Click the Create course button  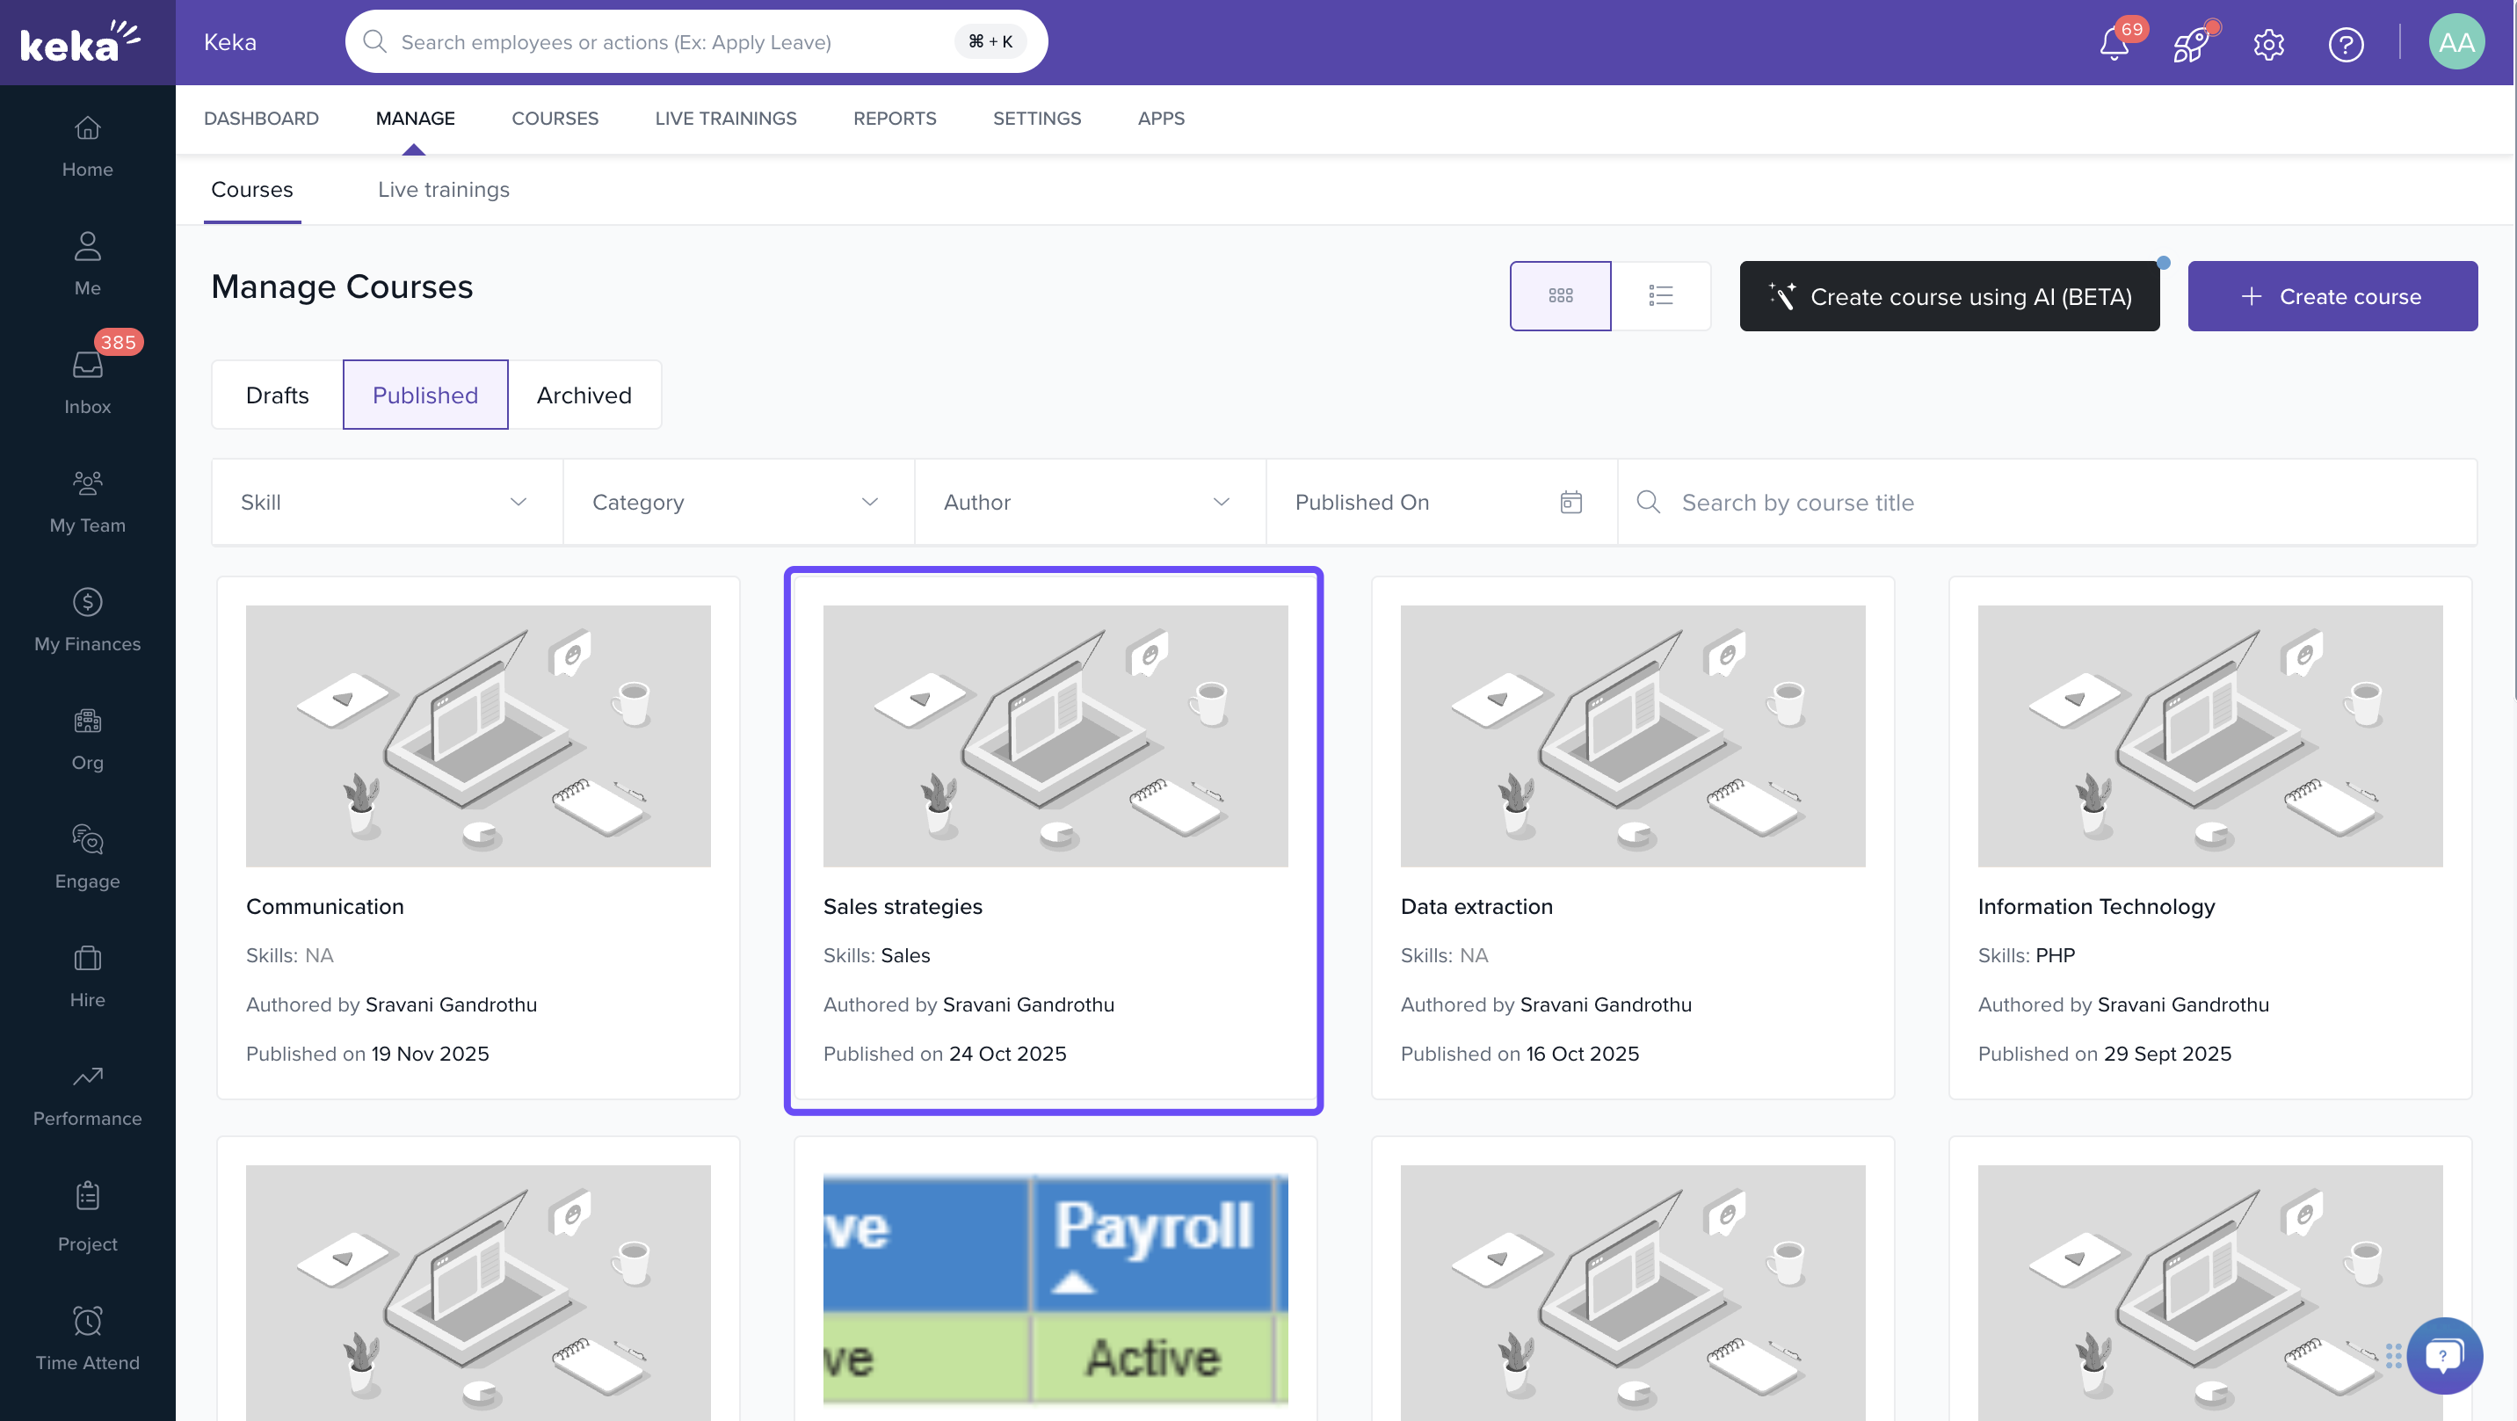pyautogui.click(x=2332, y=296)
